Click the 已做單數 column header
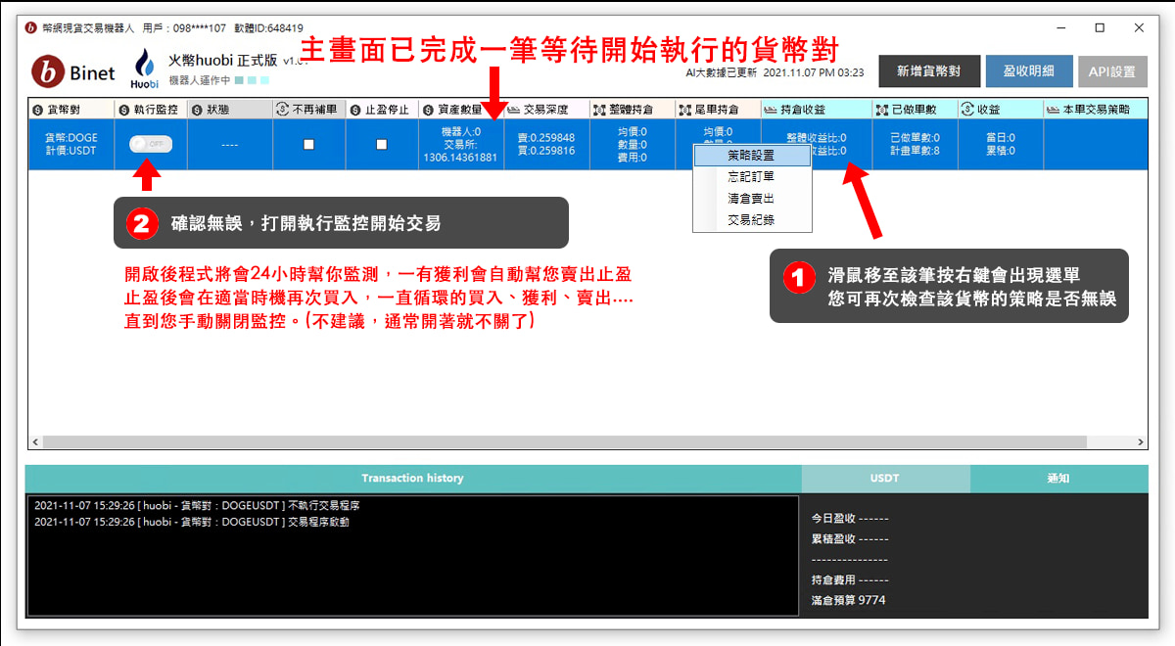This screenshot has height=646, width=1175. point(915,109)
